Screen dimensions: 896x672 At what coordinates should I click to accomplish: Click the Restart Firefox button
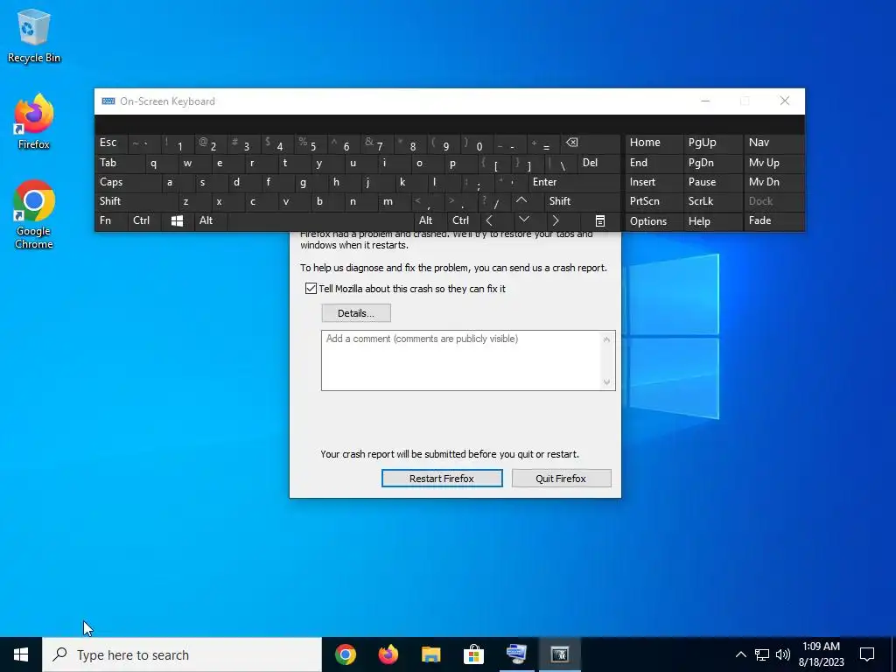[x=442, y=479]
